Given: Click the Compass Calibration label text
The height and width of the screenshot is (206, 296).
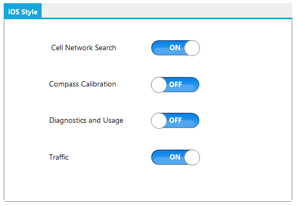Looking at the screenshot, I should 83,84.
